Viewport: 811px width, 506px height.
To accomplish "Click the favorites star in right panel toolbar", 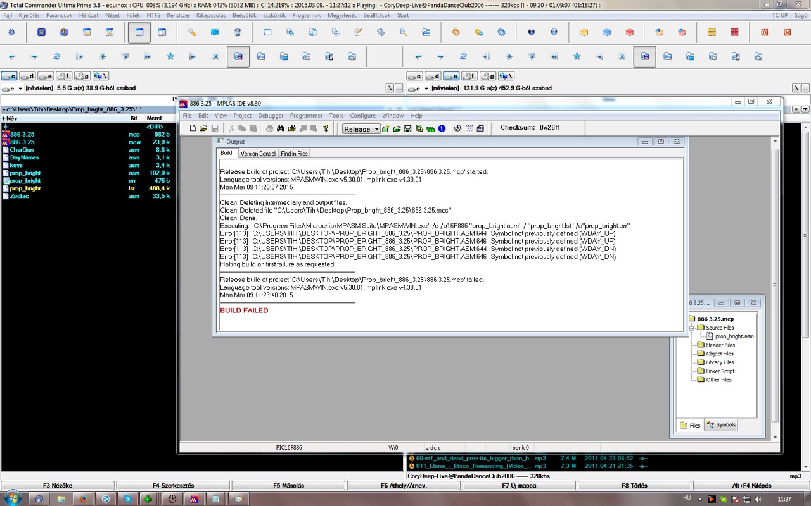I will point(577,56).
